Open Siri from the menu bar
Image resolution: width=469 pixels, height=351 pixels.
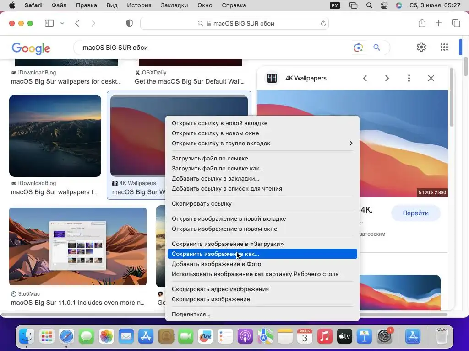(x=399, y=5)
